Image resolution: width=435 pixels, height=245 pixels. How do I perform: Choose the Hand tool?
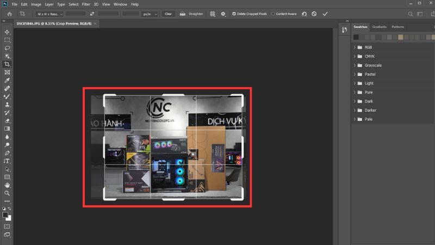pos(7,185)
